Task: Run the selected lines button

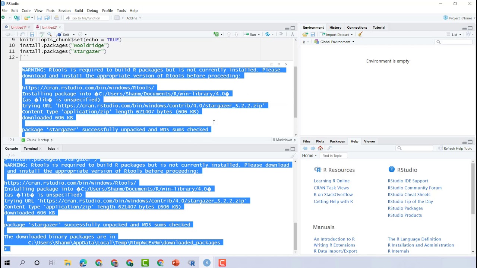Action: (250, 34)
